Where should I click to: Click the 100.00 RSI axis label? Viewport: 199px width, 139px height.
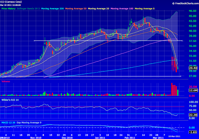click(x=193, y=102)
